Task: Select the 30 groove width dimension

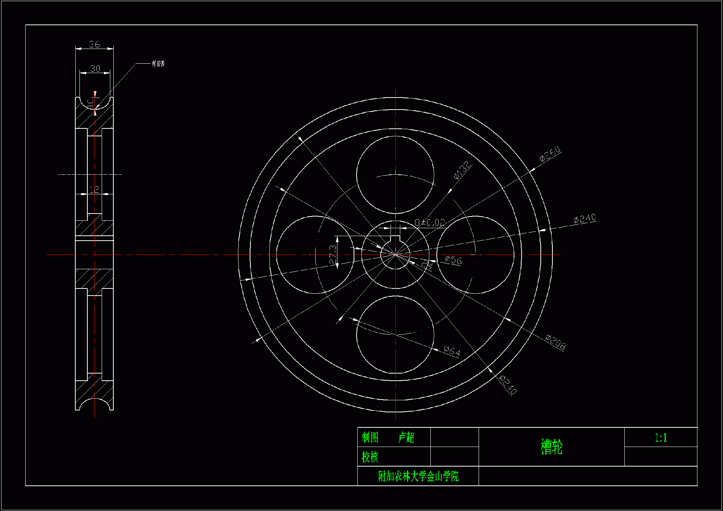Action: 95,69
